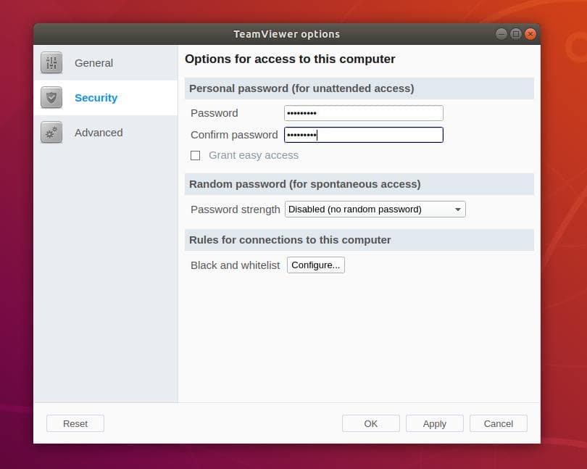The width and height of the screenshot is (587, 469).
Task: Confirm settings with the OK button
Action: click(x=370, y=423)
